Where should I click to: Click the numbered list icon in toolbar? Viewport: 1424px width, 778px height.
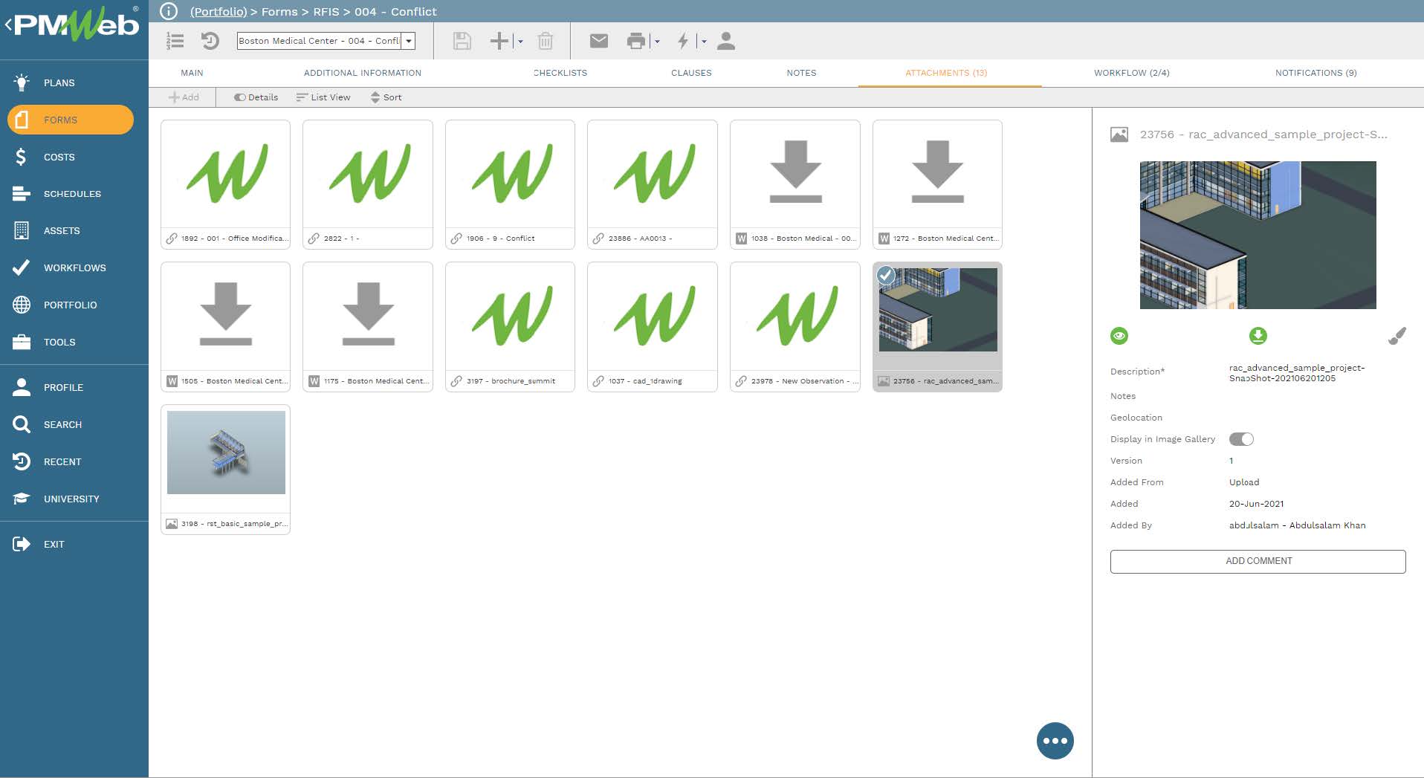click(175, 41)
